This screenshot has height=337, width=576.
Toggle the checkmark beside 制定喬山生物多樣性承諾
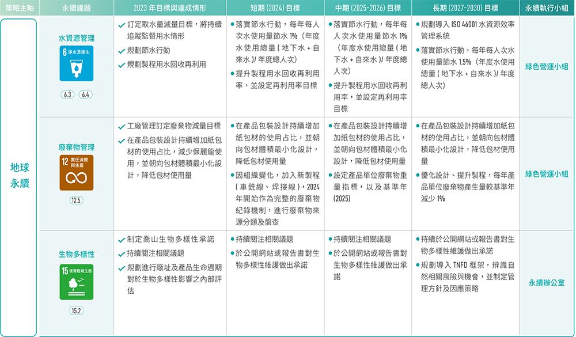point(122,239)
